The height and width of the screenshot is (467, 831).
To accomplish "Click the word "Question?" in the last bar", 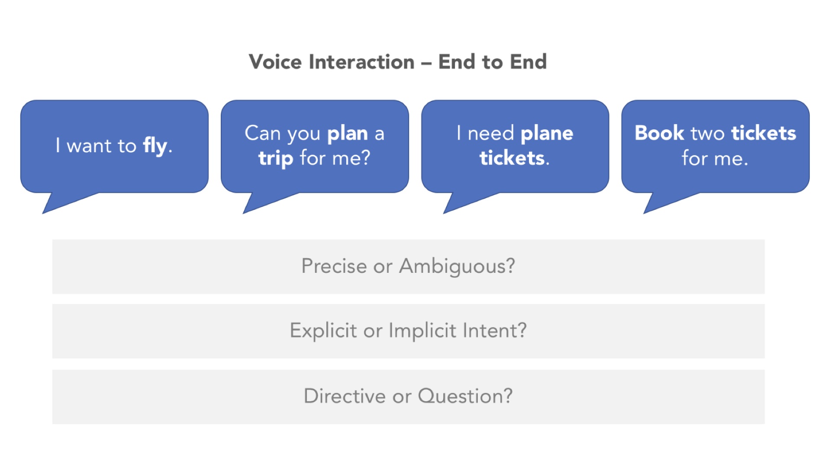I will (465, 396).
